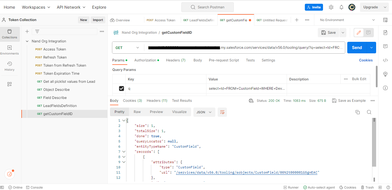Image resolution: width=392 pixels, height=190 pixels.
Task: Open the response Headers (11) tab
Action: (157, 101)
